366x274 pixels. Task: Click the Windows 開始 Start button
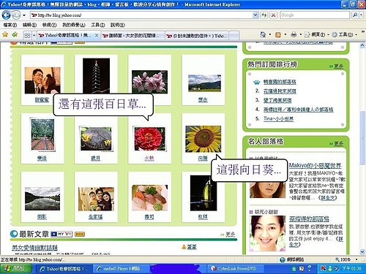[16, 268]
